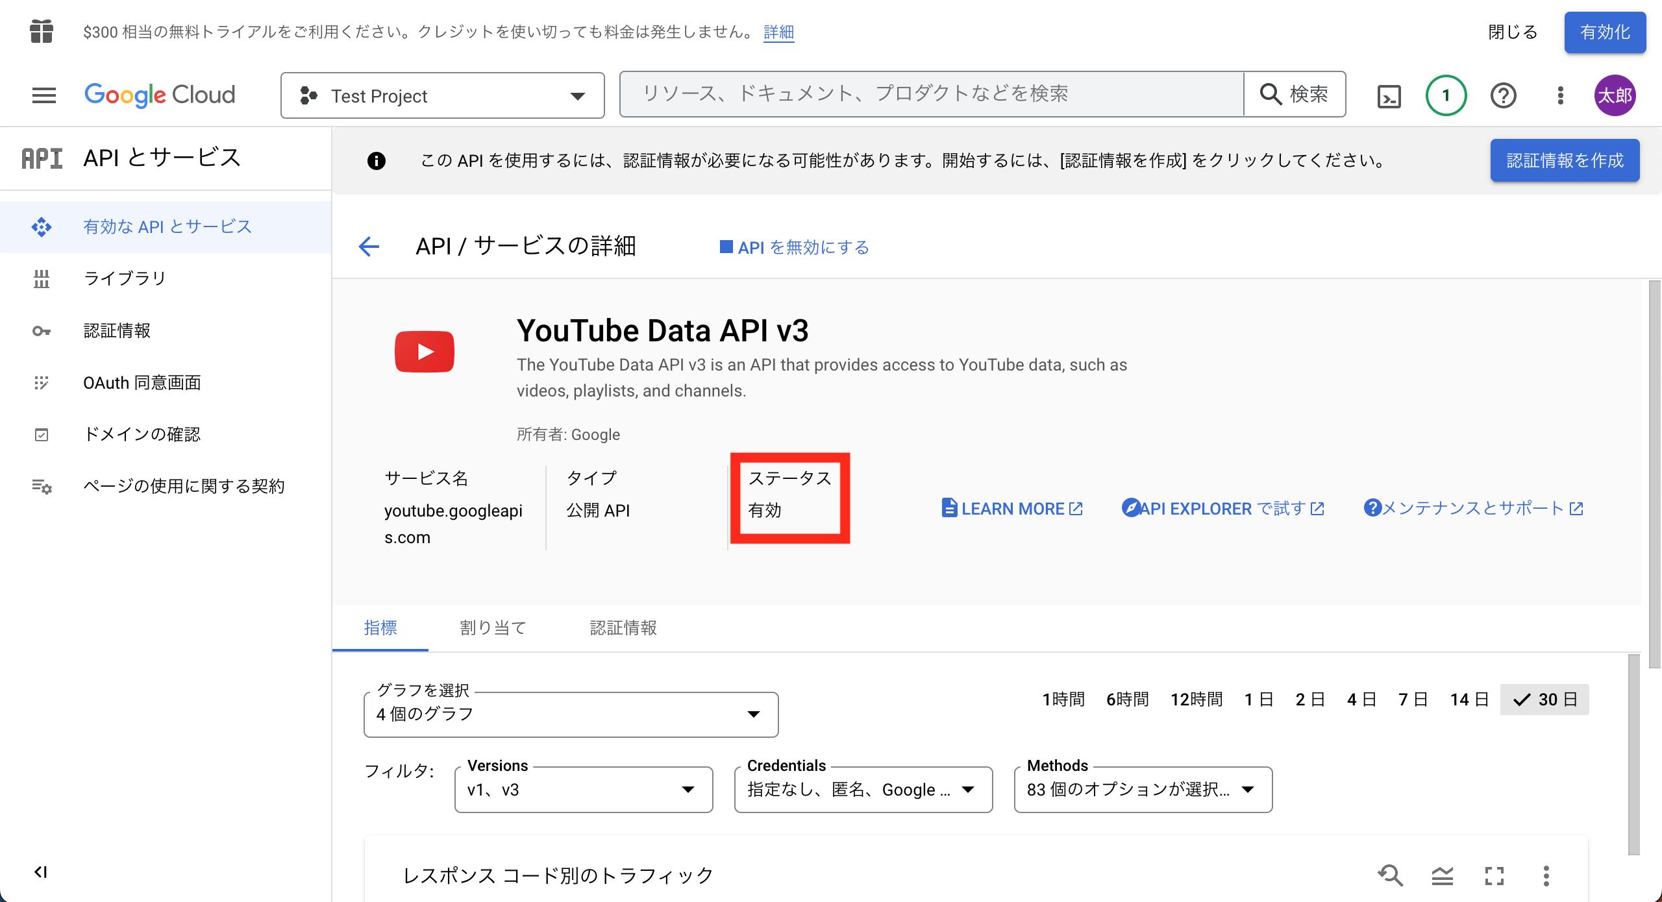Open the navigation hamburger menu
The image size is (1662, 902).
pyautogui.click(x=43, y=95)
